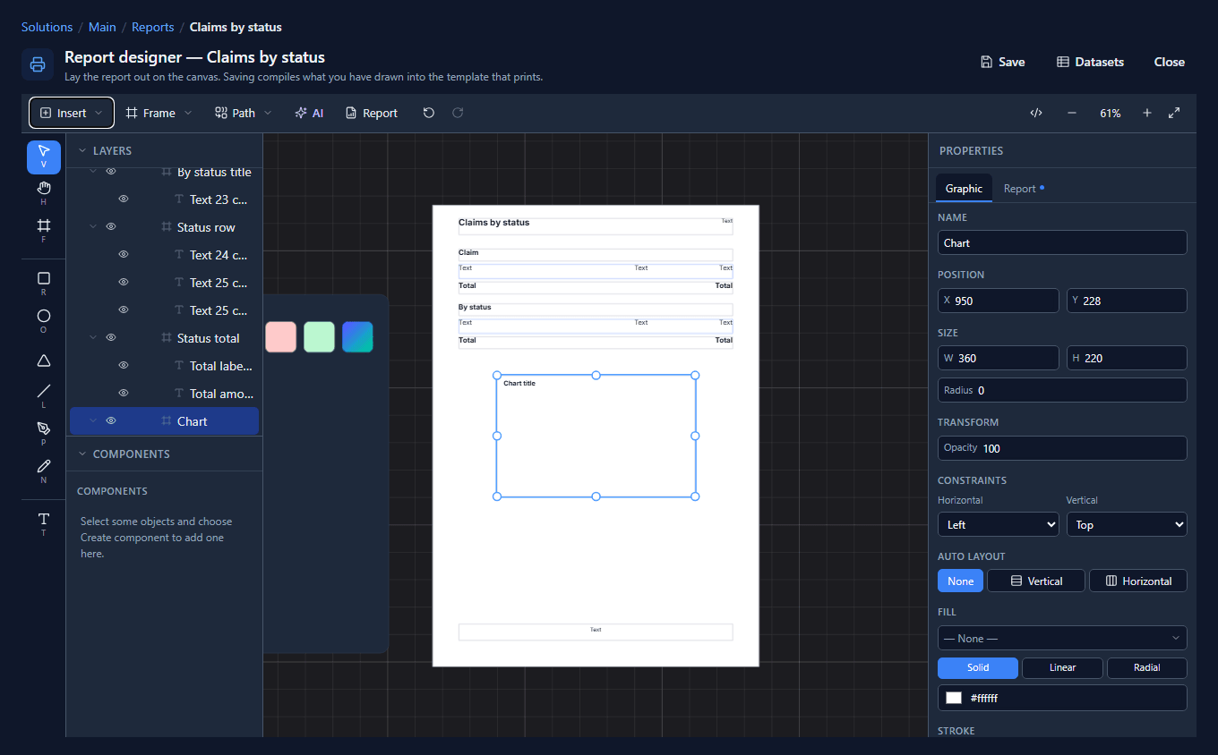Pick the Pencil tool (N)
Image resolution: width=1218 pixels, height=755 pixels.
tap(44, 471)
